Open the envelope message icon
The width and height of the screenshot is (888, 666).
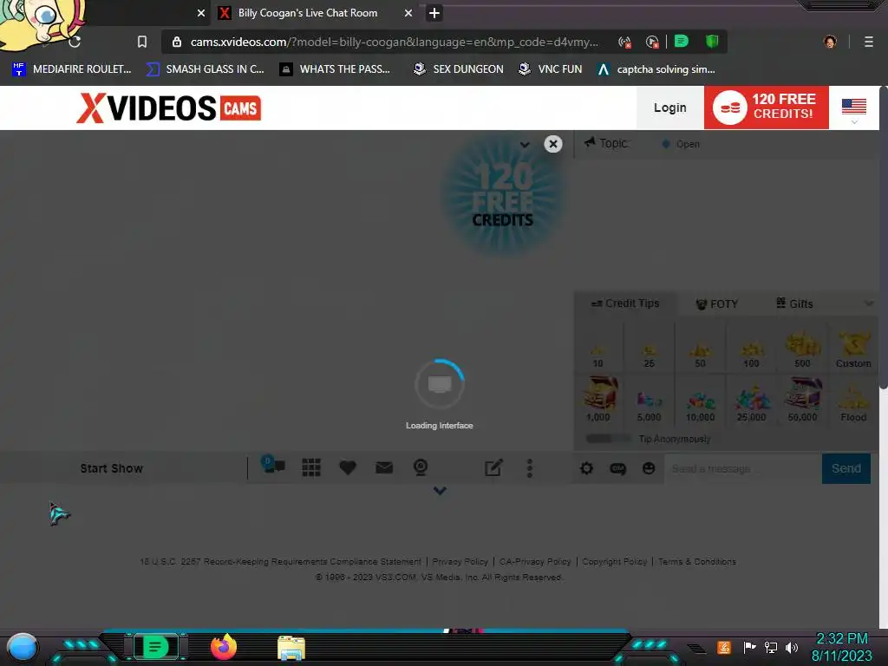pos(384,467)
